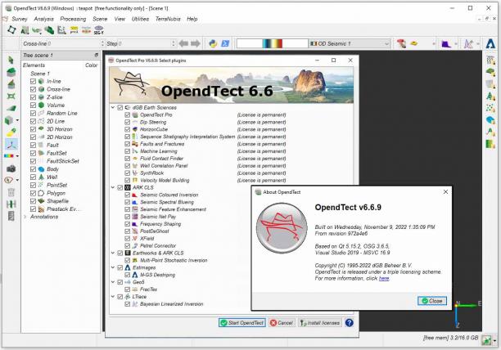Select the Scene 1 tree item
This screenshot has width=501, height=350.
pyautogui.click(x=40, y=74)
